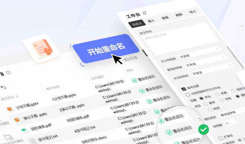
Task: Select the 末尾 position radio button
Action: click(217, 94)
